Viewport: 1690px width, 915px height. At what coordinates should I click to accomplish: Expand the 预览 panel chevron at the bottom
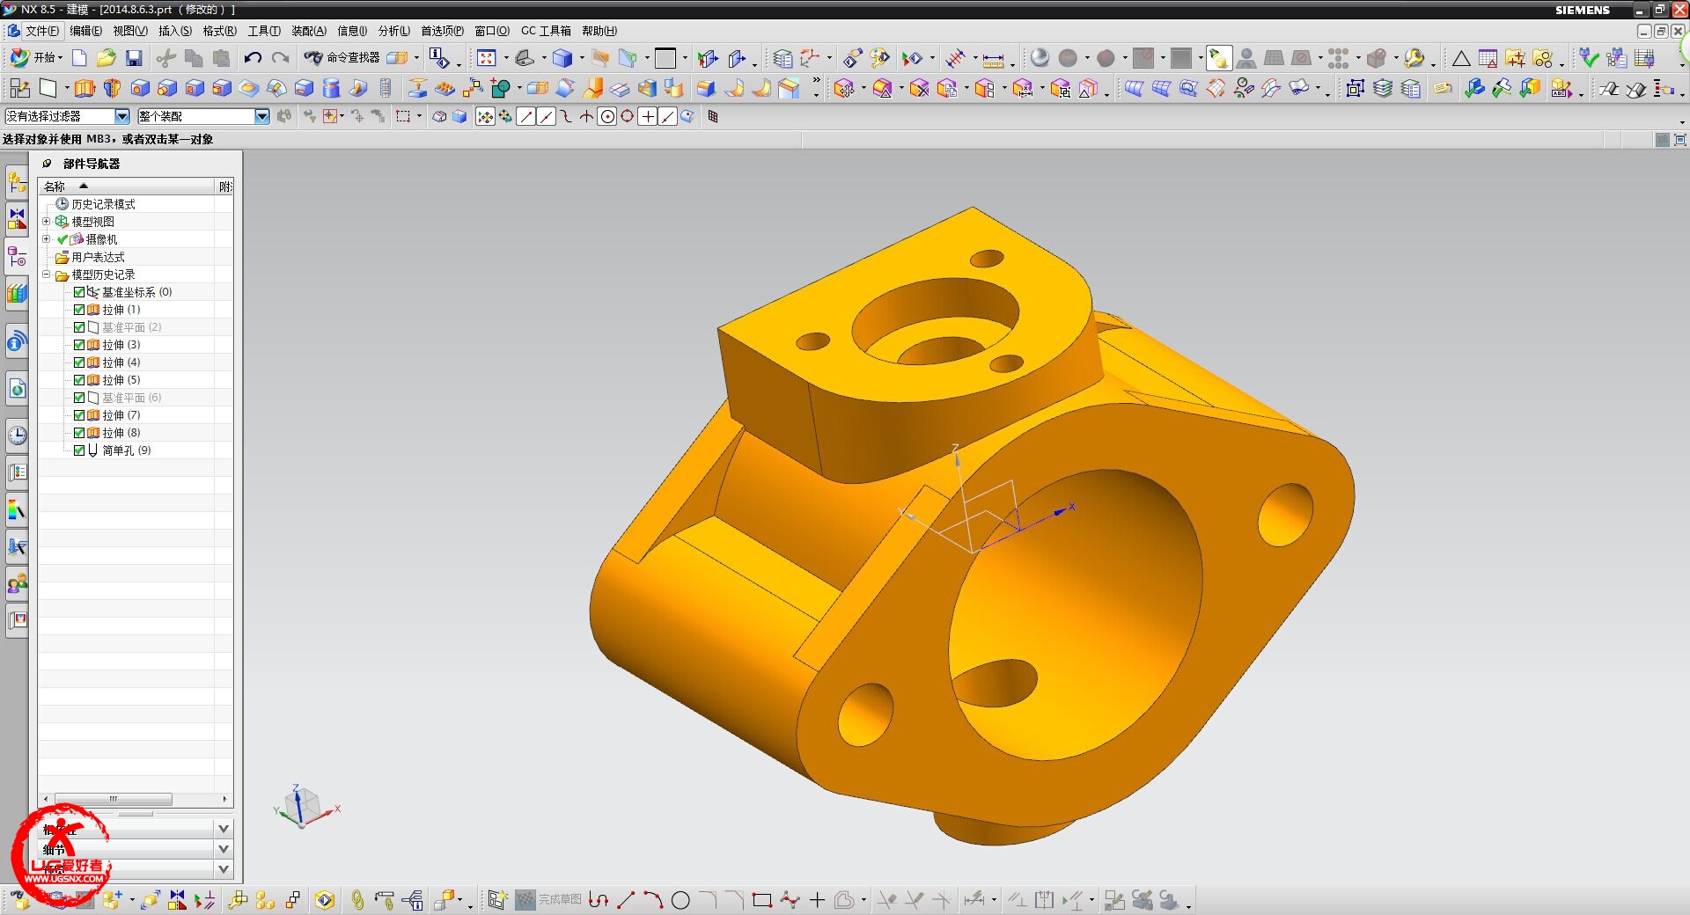[x=224, y=869]
